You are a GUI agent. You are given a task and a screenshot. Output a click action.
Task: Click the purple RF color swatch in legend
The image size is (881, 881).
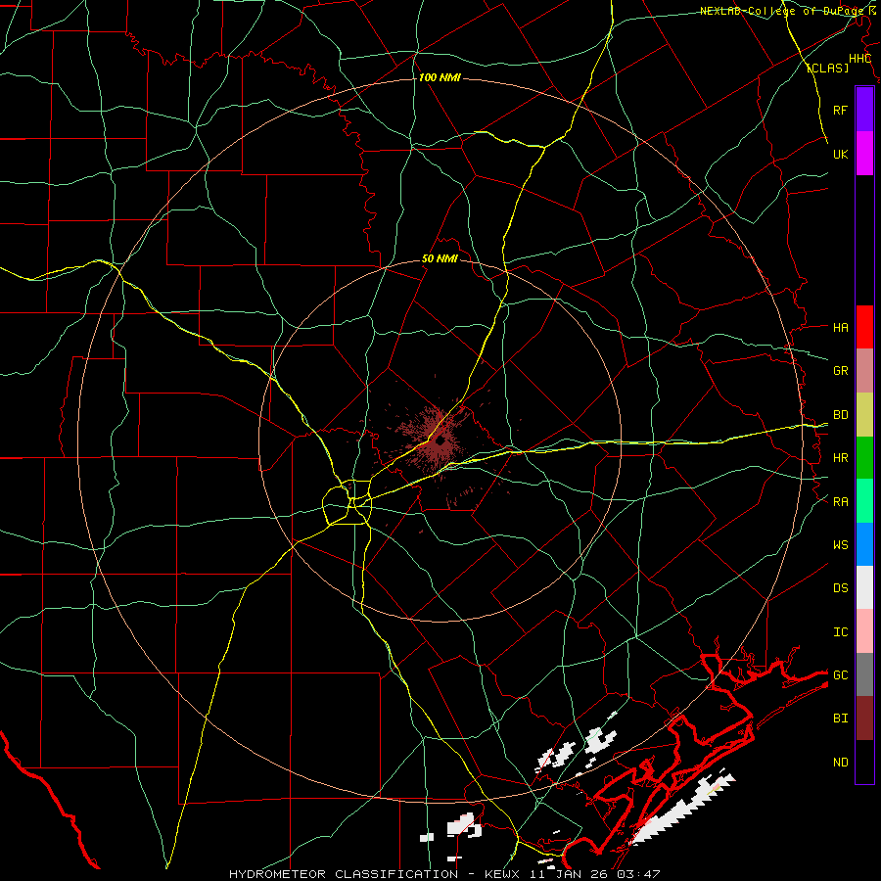pos(864,110)
